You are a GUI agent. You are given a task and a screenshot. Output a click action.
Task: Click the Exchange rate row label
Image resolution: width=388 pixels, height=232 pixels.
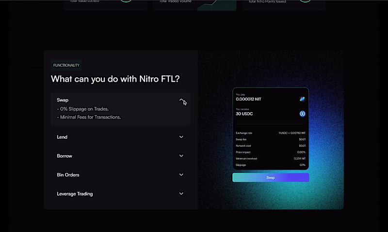tap(244, 133)
